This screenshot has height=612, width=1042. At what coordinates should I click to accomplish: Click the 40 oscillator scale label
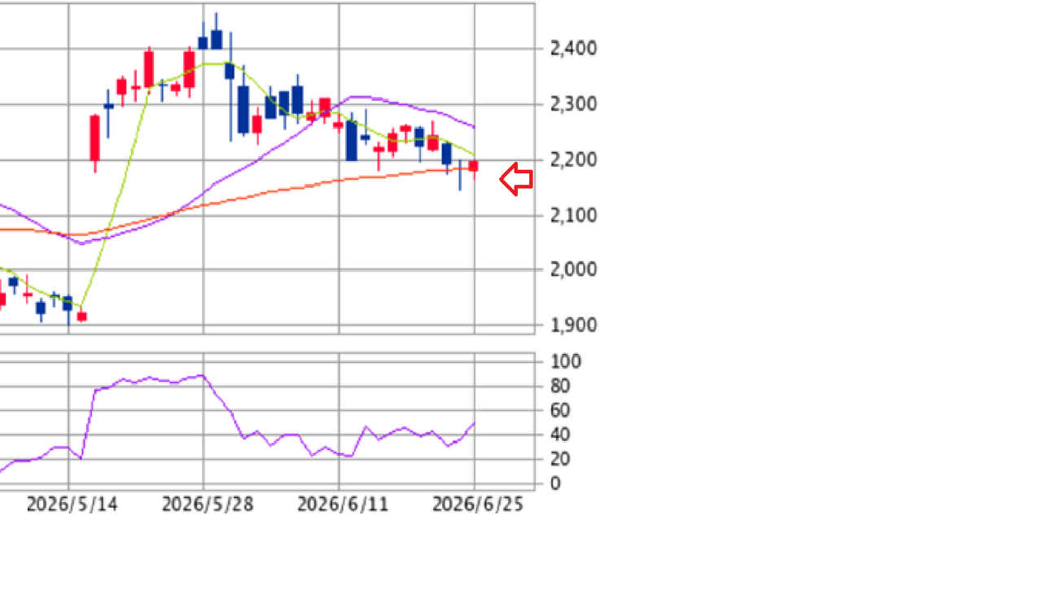(561, 435)
